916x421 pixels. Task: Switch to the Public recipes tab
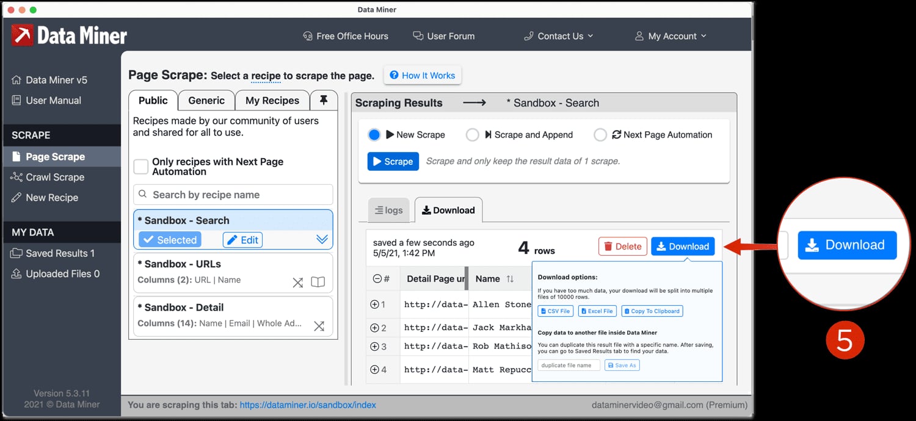[x=153, y=101]
